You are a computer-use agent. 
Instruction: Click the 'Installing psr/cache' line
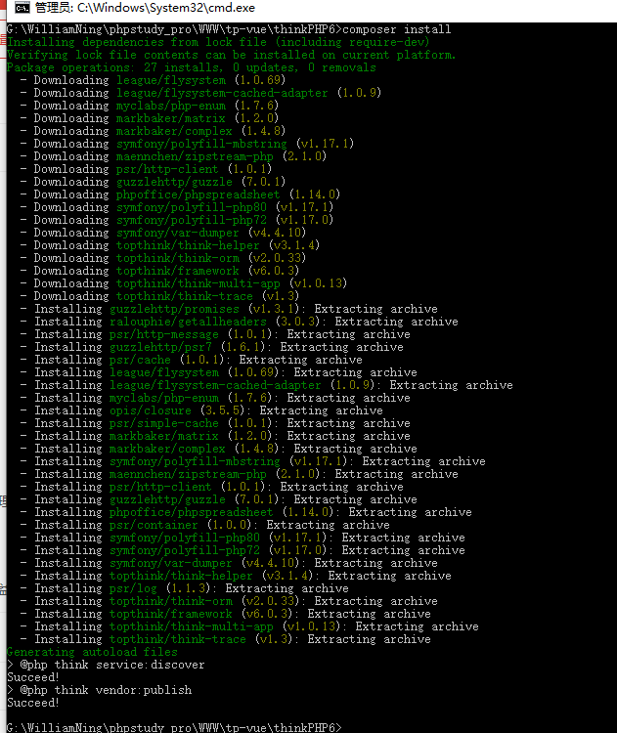(x=192, y=360)
